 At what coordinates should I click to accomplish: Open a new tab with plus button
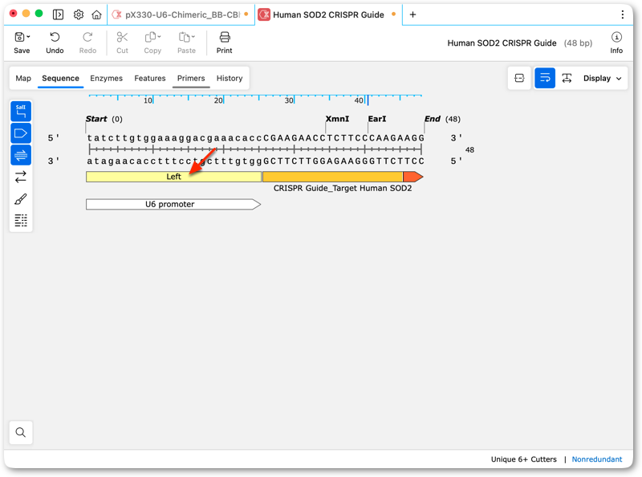[412, 14]
